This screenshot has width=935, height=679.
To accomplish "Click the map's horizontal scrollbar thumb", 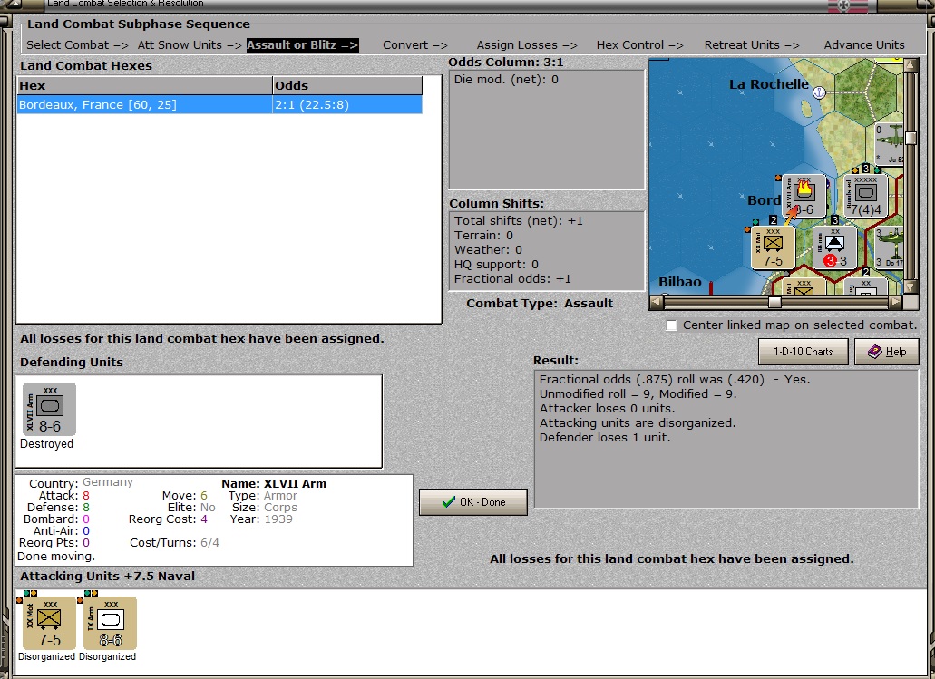I will coord(774,302).
